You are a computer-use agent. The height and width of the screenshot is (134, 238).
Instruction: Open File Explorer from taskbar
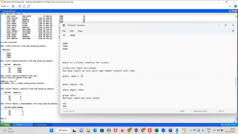(x=88, y=130)
